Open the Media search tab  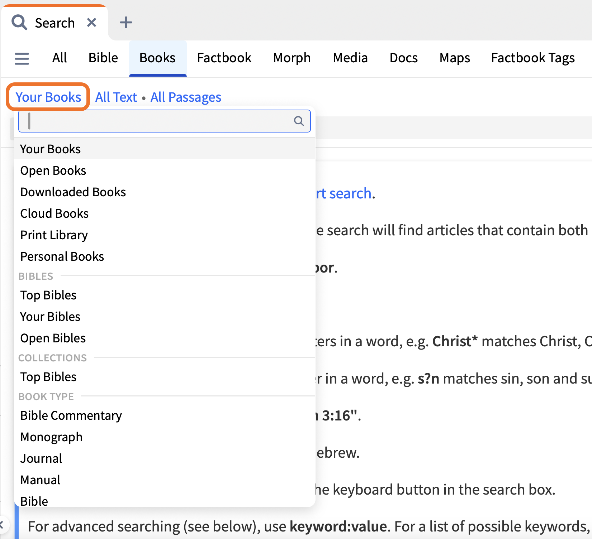pos(350,58)
